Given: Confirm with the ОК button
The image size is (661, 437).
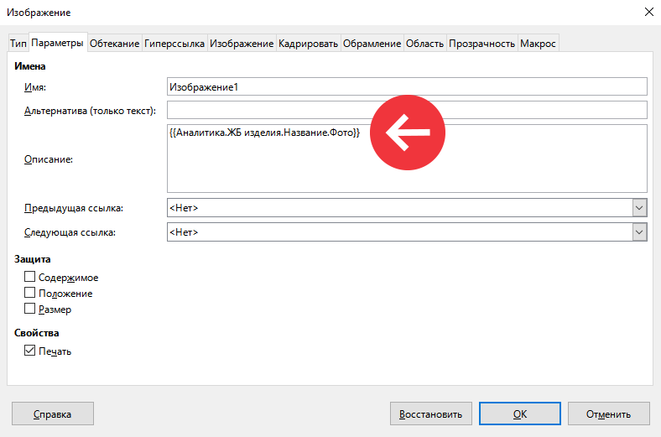Looking at the screenshot, I should 520,414.
